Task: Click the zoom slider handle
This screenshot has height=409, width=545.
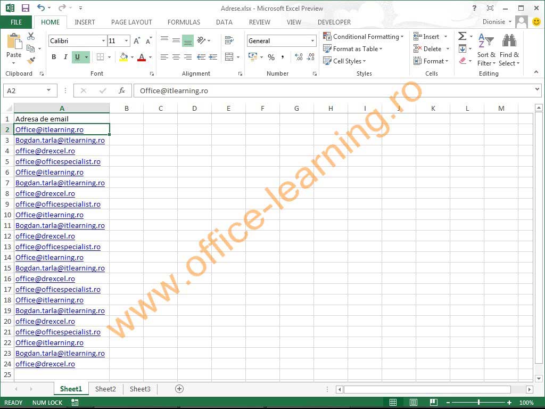Action: point(478,403)
